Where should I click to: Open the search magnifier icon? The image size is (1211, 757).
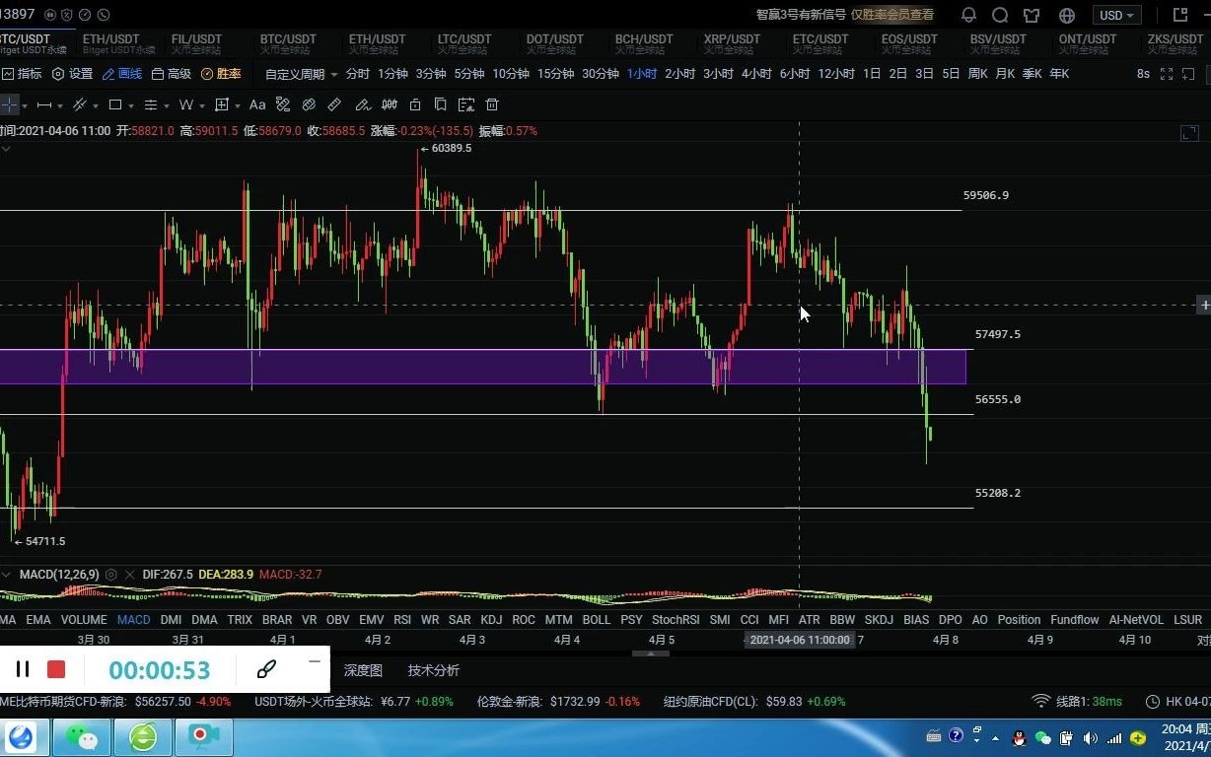point(1000,15)
